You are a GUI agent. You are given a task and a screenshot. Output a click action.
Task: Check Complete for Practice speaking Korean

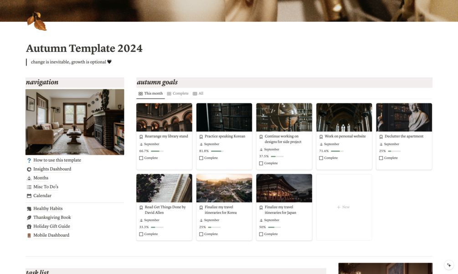(x=201, y=158)
